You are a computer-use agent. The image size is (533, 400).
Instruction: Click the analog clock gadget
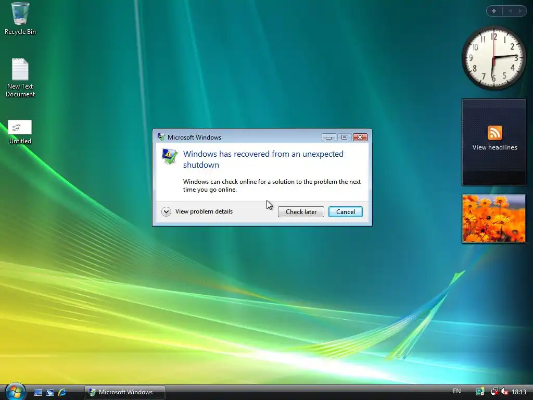click(x=493, y=58)
